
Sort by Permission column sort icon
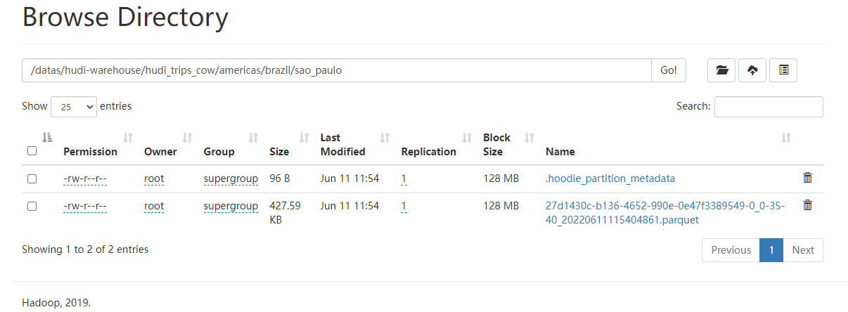(x=128, y=138)
